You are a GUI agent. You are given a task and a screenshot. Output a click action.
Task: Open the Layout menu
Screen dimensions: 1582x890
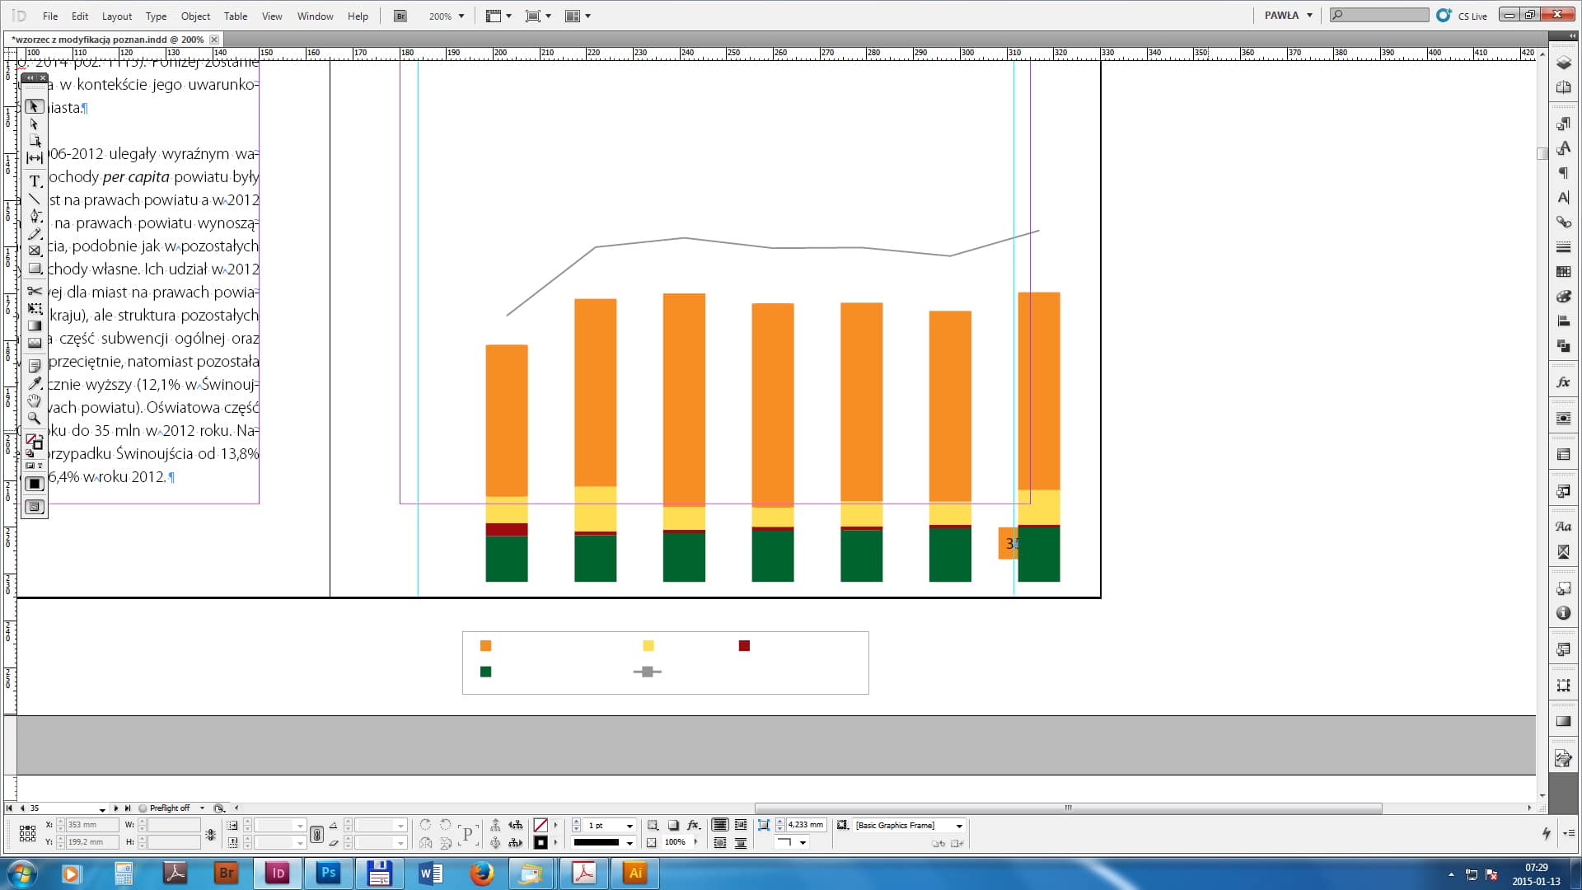click(116, 16)
